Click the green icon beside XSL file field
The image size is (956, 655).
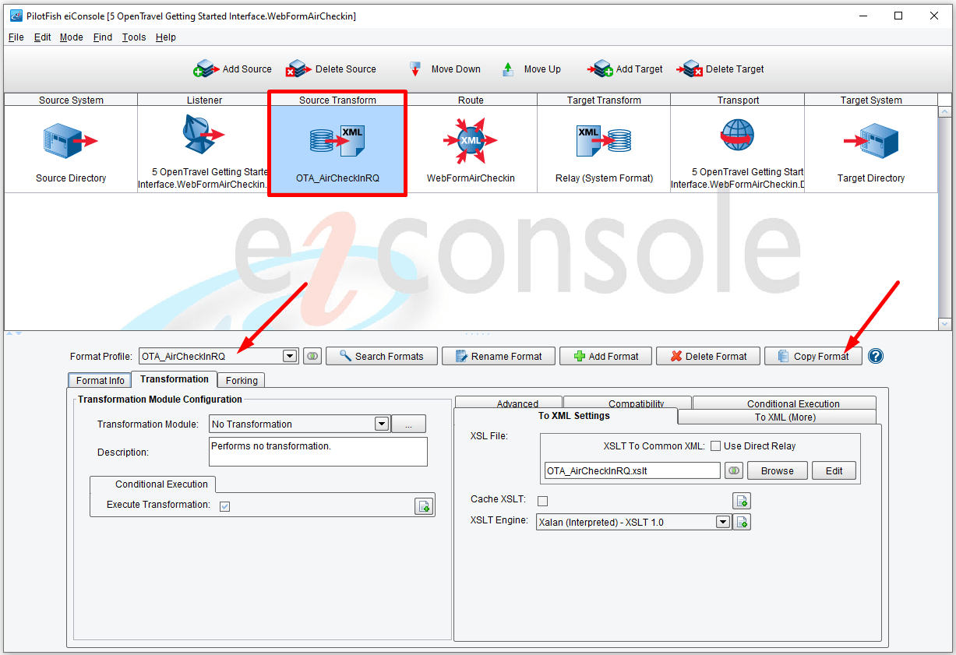pyautogui.click(x=733, y=470)
